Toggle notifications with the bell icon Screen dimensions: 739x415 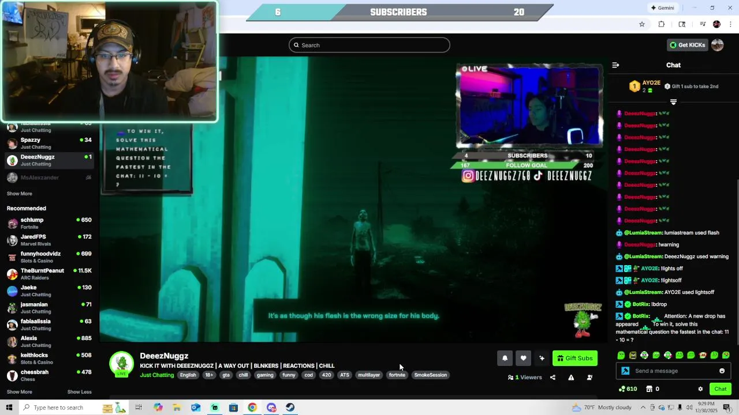tap(505, 359)
